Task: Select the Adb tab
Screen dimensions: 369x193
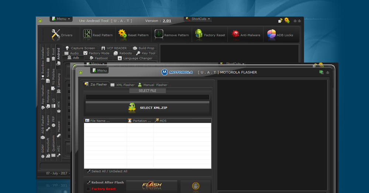Action: coord(73,58)
